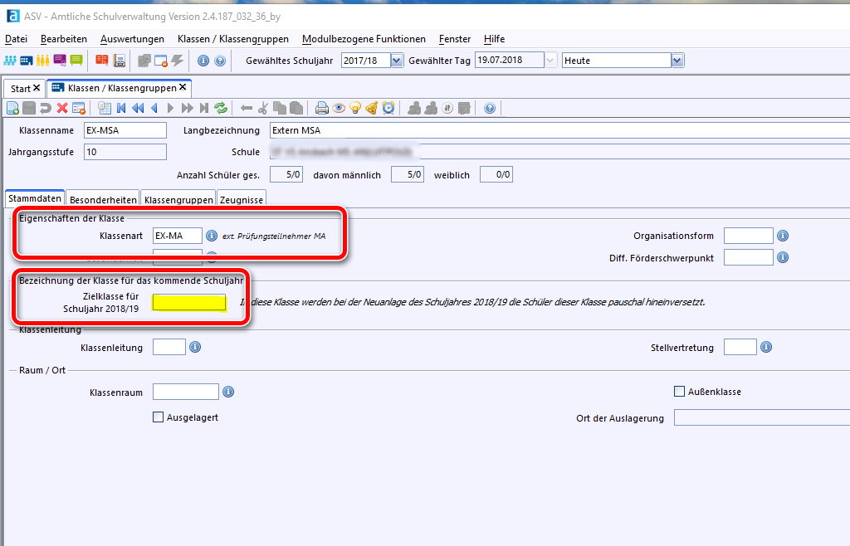The height and width of the screenshot is (546, 850).
Task: Open info lookup next to Klassenraum field
Action: pyautogui.click(x=228, y=391)
